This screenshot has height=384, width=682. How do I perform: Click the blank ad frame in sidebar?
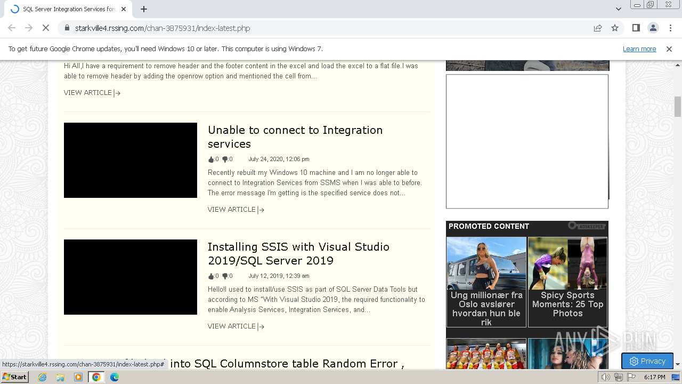(527, 141)
